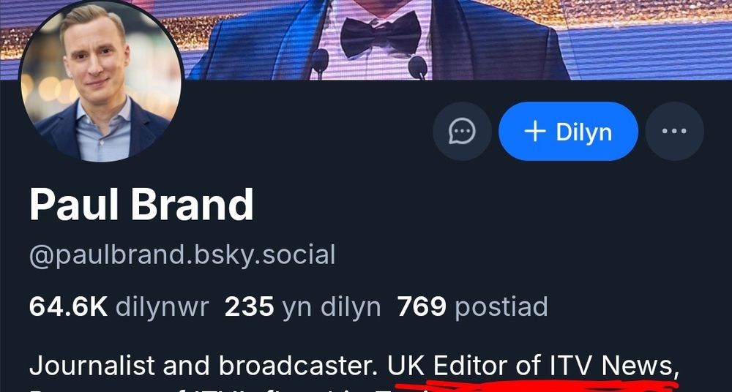This screenshot has height=392, width=732.
Task: Tap the word dilynwr beside 64.6K
Action: click(x=162, y=308)
